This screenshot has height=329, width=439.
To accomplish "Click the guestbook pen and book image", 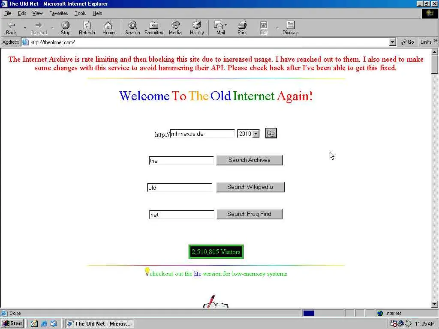I will 216,301.
